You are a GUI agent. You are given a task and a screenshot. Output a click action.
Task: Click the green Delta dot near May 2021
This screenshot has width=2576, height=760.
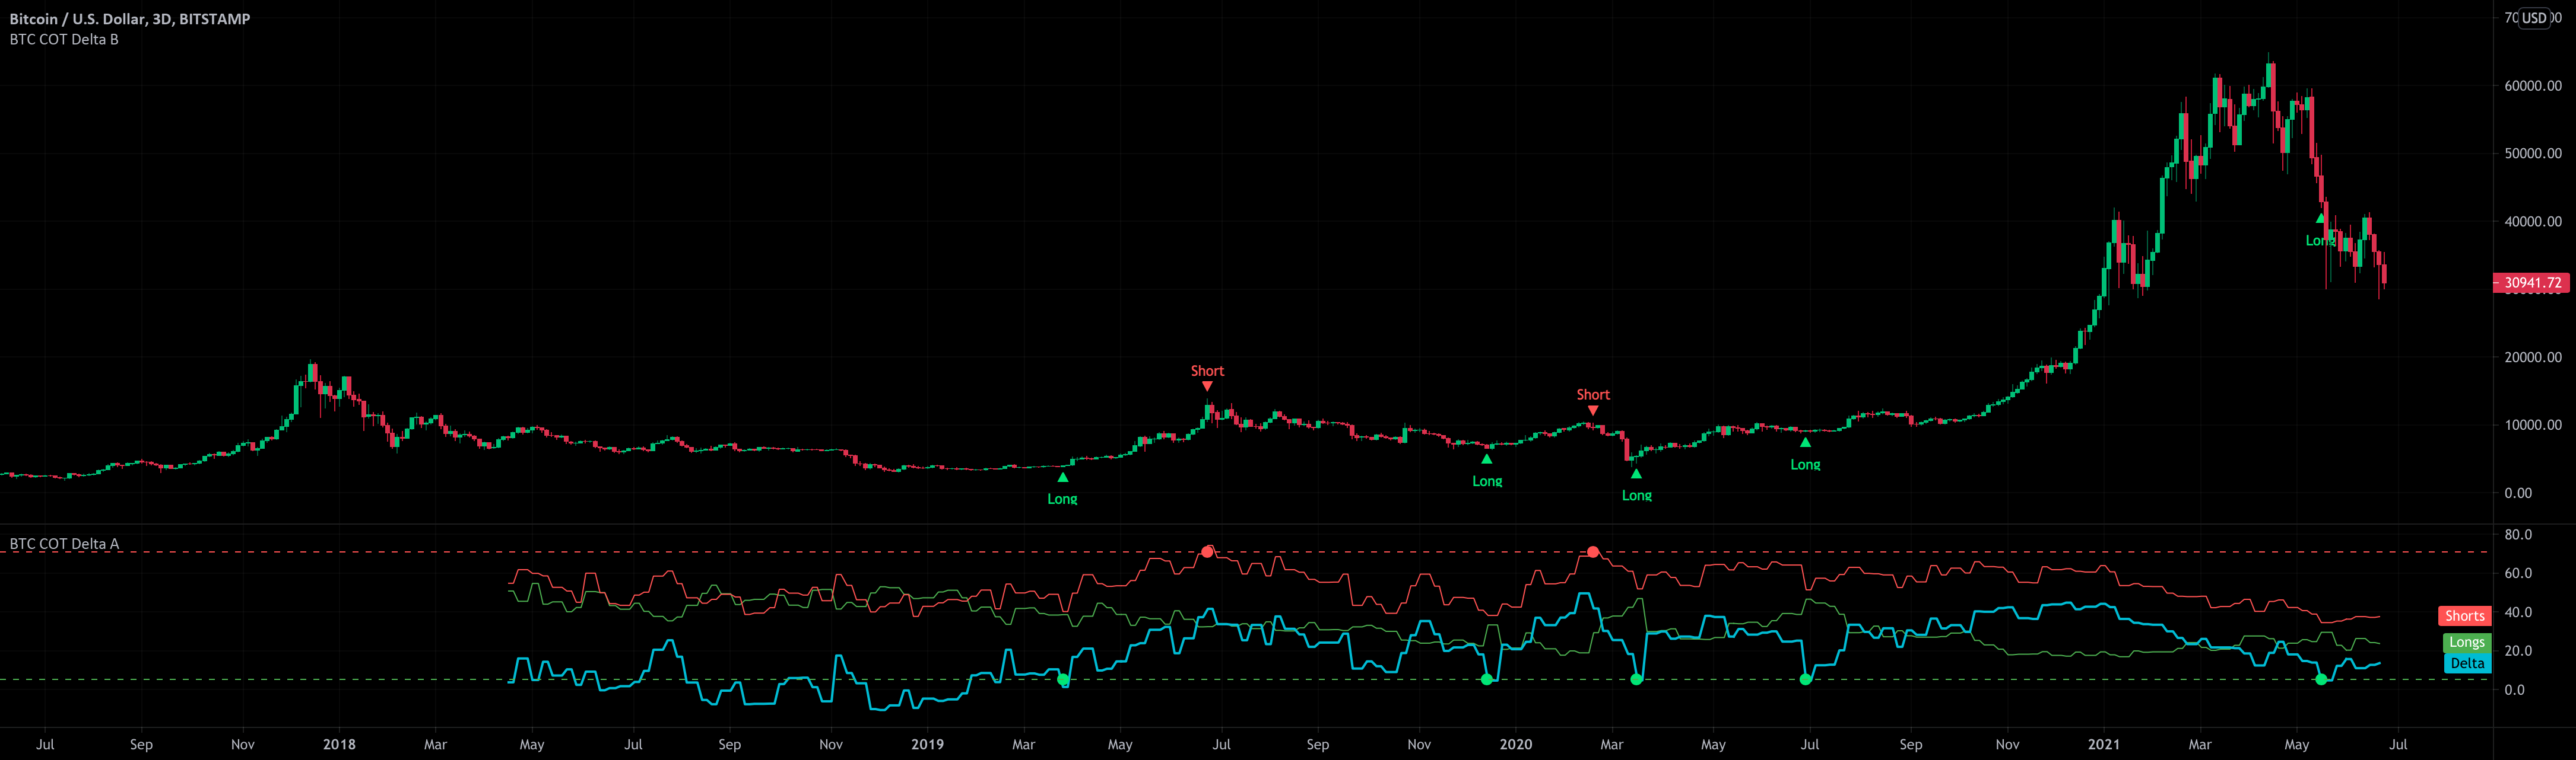pyautogui.click(x=2321, y=679)
